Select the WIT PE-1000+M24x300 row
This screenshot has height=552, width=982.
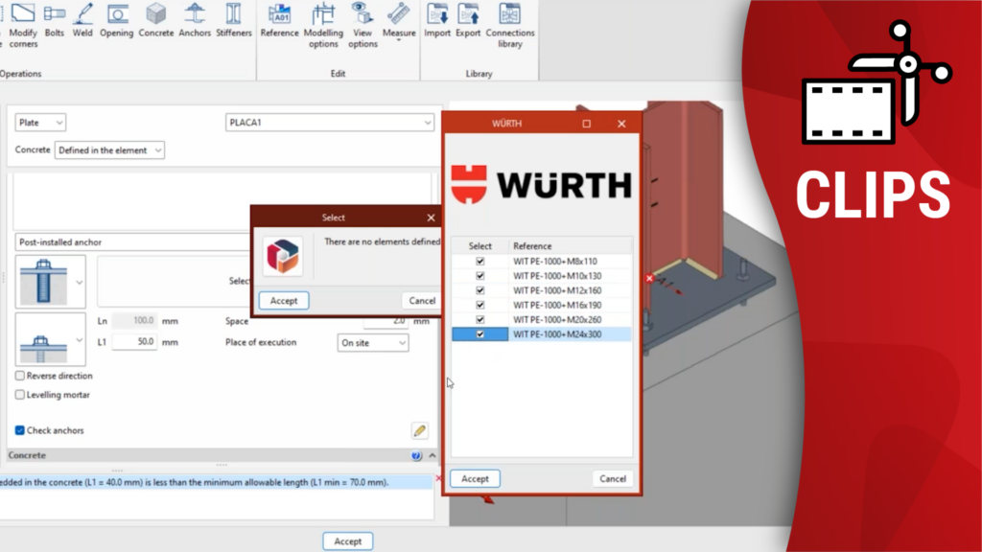pos(556,334)
